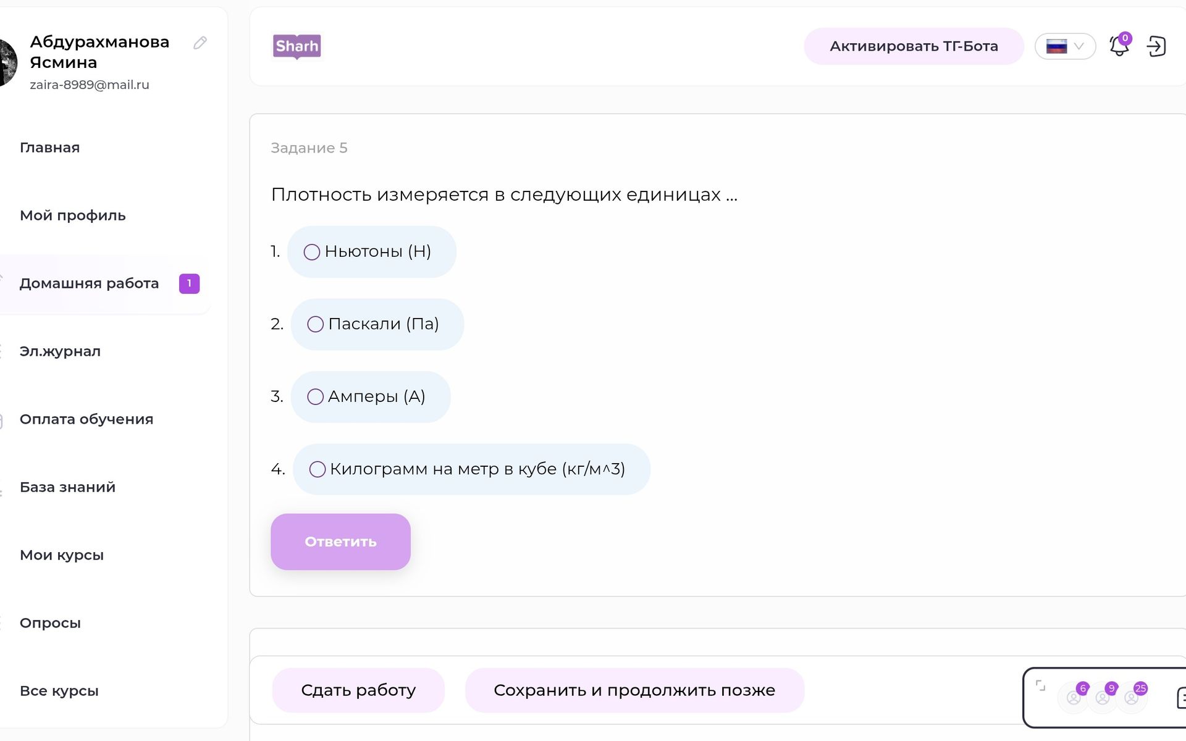
Task: Open the База знаний section
Action: point(67,487)
